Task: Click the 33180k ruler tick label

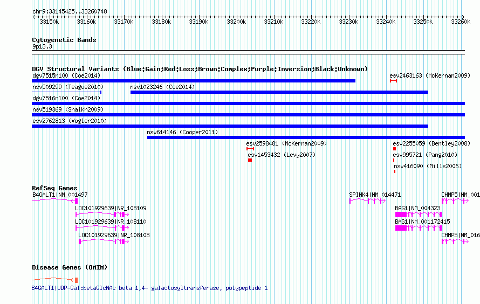Action: 161,22
